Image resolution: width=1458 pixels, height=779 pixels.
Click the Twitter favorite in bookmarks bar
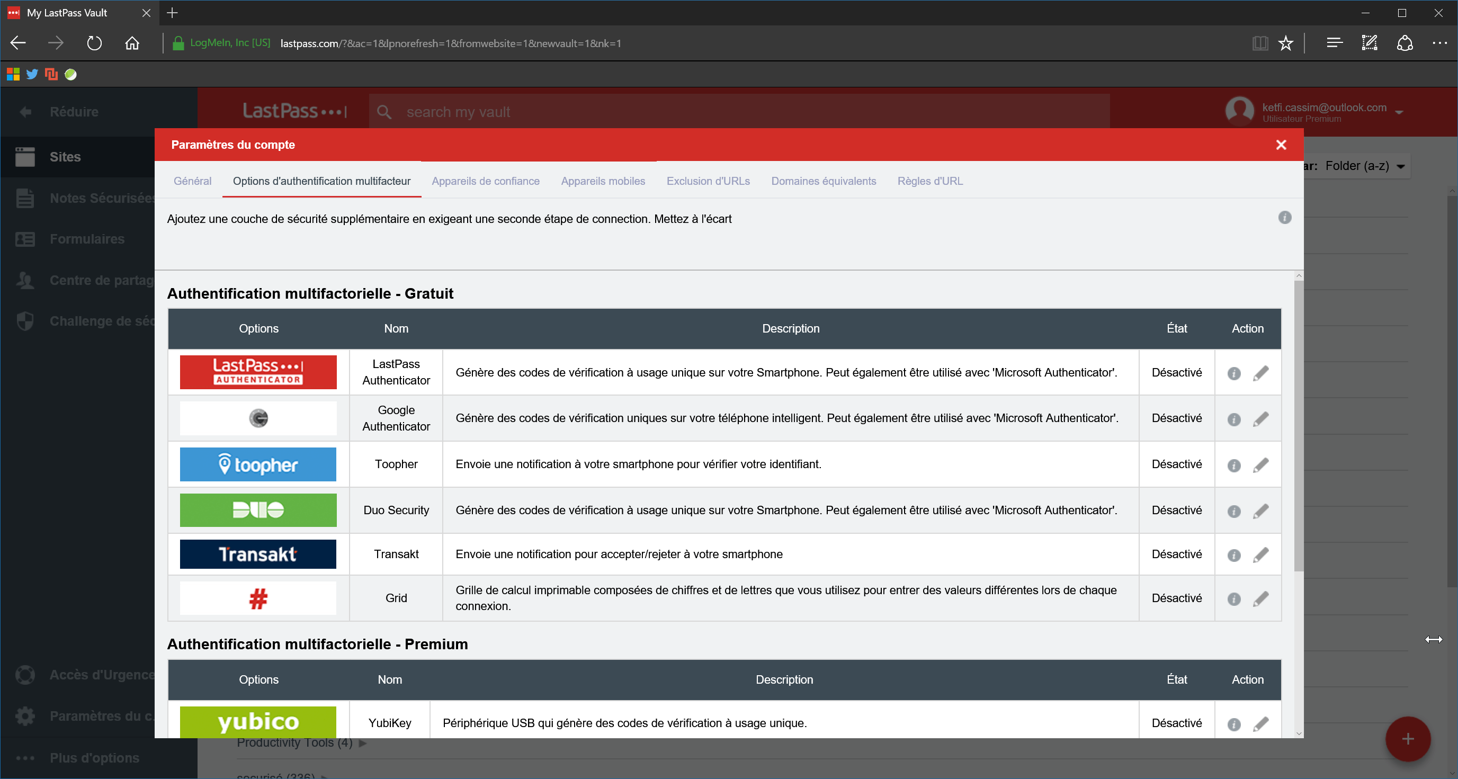pyautogui.click(x=32, y=74)
